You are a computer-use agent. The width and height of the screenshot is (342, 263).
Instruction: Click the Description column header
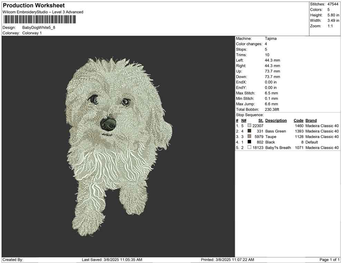coord(276,120)
